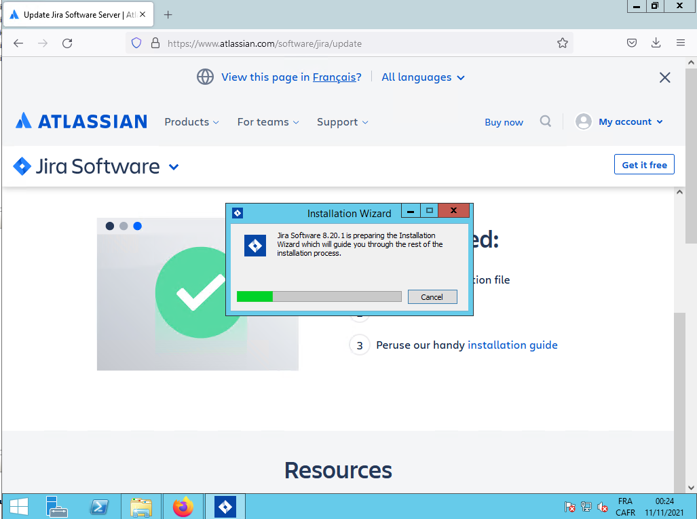
Task: Click the account avatar icon
Action: pos(583,121)
